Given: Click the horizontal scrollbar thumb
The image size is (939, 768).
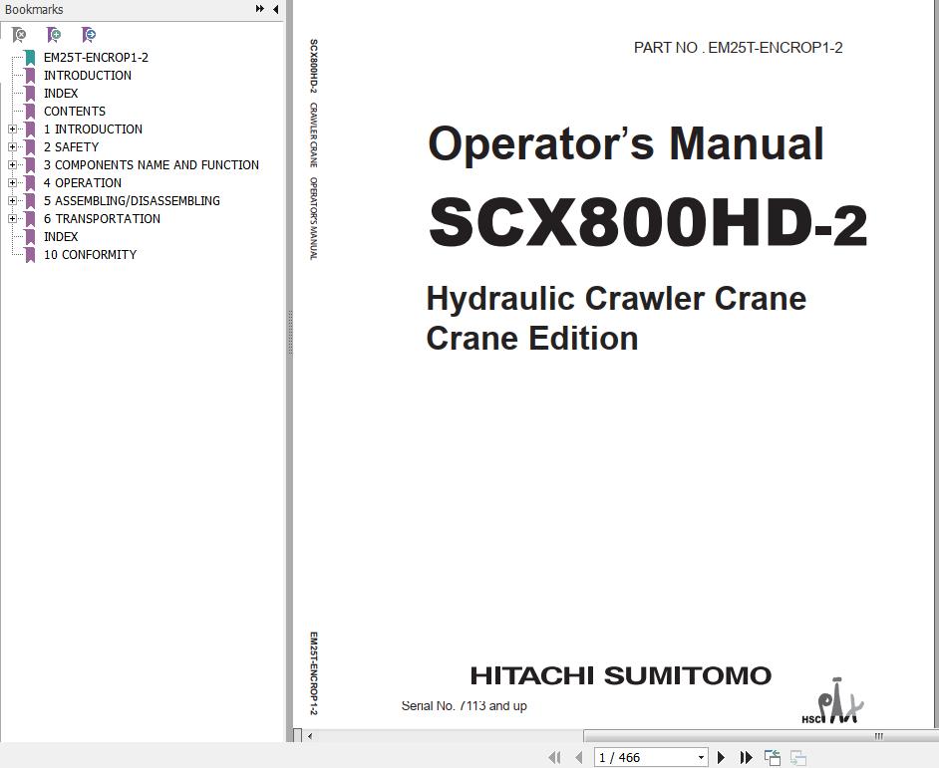Looking at the screenshot, I should 761,736.
